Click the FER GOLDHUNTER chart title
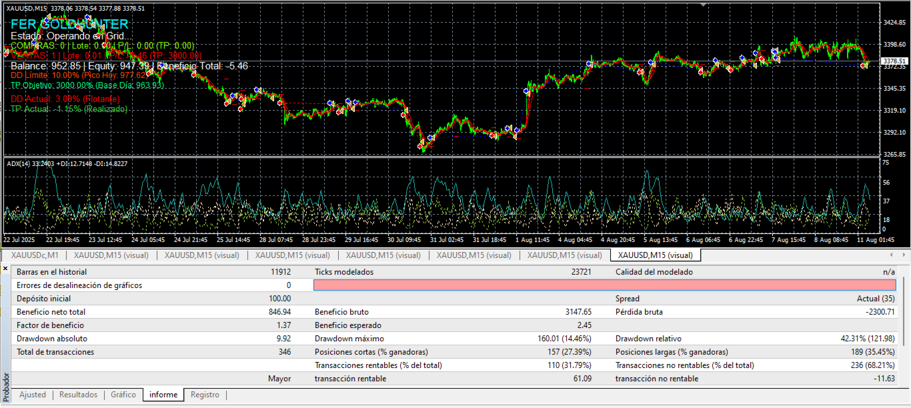 pyautogui.click(x=69, y=24)
